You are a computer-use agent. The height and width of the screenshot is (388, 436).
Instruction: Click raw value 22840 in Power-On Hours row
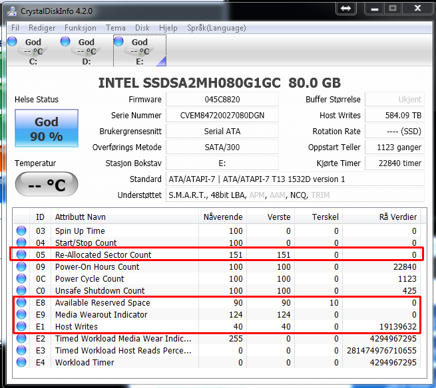pos(405,266)
